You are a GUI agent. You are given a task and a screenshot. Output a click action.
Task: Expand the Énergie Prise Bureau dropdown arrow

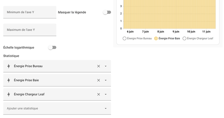(x=106, y=66)
